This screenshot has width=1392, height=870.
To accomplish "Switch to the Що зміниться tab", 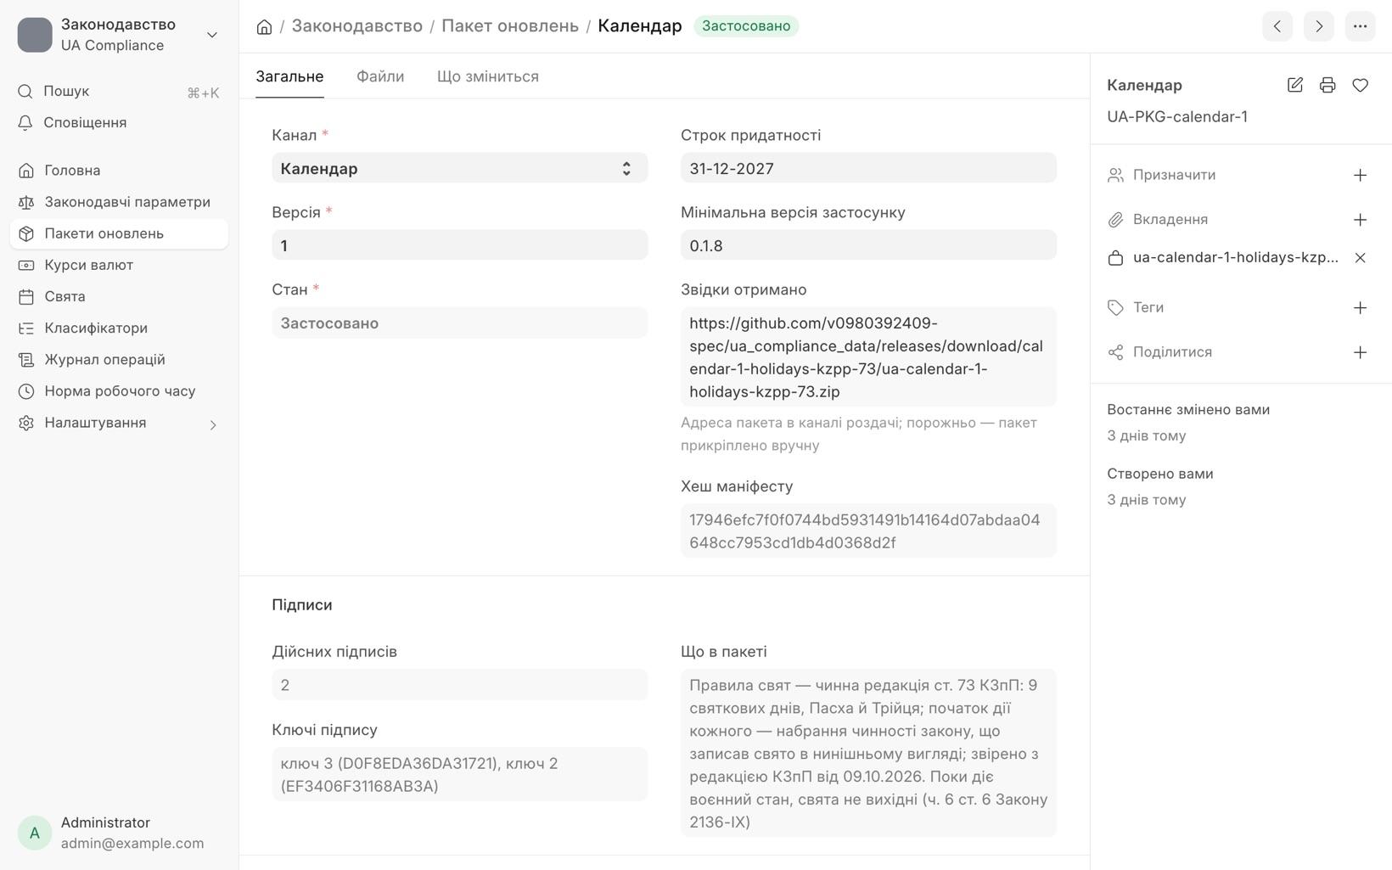I will [x=488, y=76].
